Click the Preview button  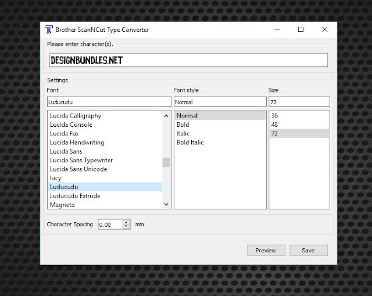tap(266, 251)
